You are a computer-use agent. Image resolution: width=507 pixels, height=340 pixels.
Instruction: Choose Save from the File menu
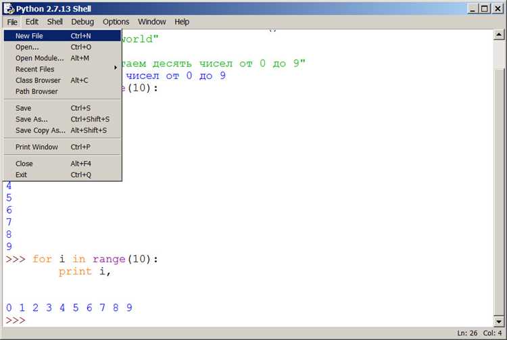(x=62, y=108)
